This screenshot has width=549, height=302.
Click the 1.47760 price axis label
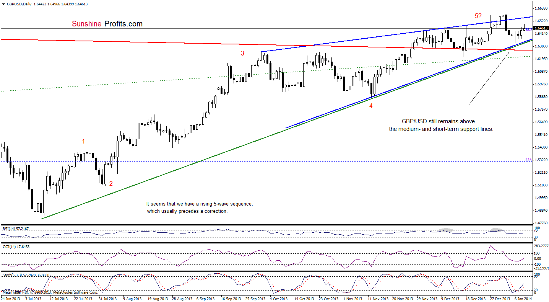541,223
